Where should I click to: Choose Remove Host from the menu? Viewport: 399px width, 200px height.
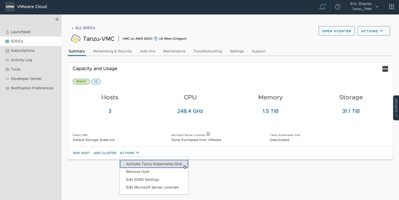point(138,172)
